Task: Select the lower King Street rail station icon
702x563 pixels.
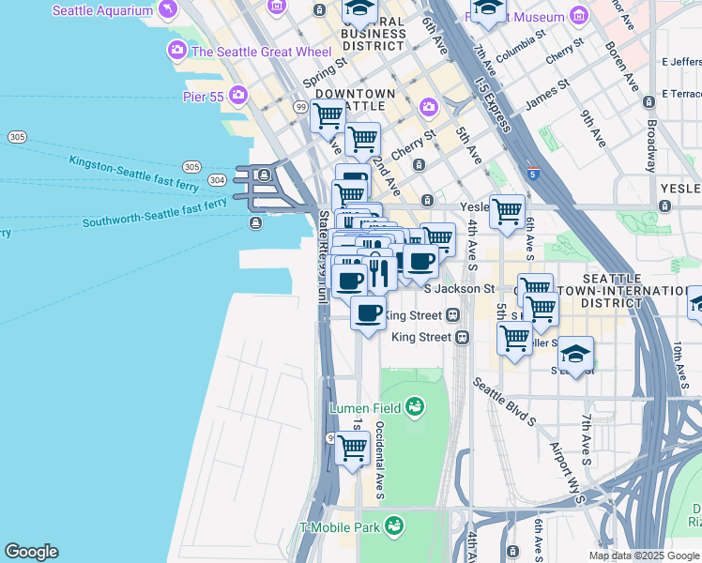Action: [x=462, y=337]
